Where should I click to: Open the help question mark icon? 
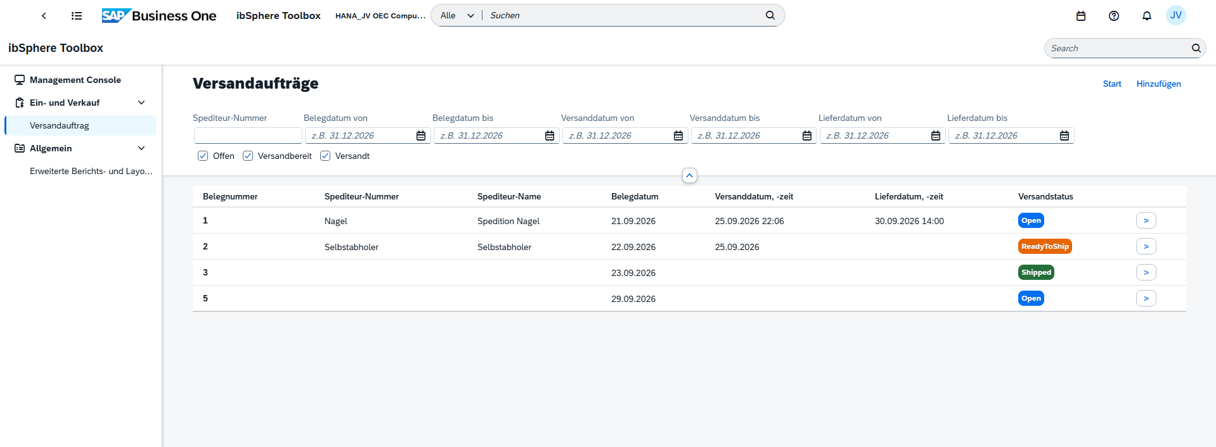click(x=1114, y=16)
